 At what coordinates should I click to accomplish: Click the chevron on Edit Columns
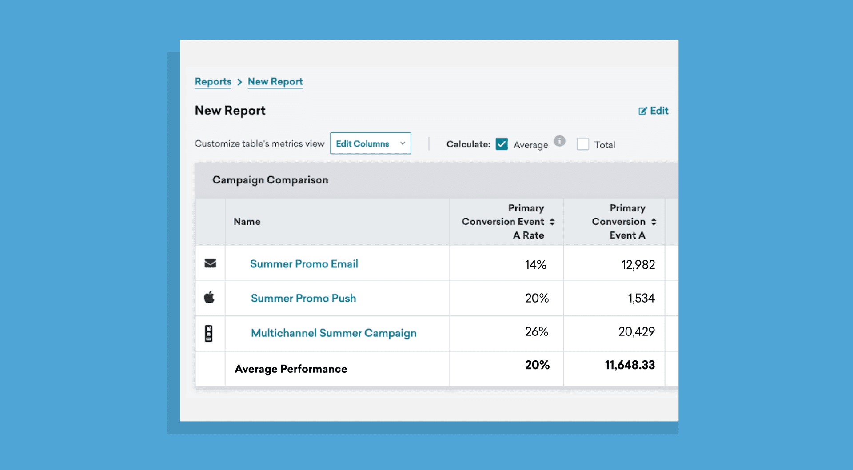coord(402,143)
